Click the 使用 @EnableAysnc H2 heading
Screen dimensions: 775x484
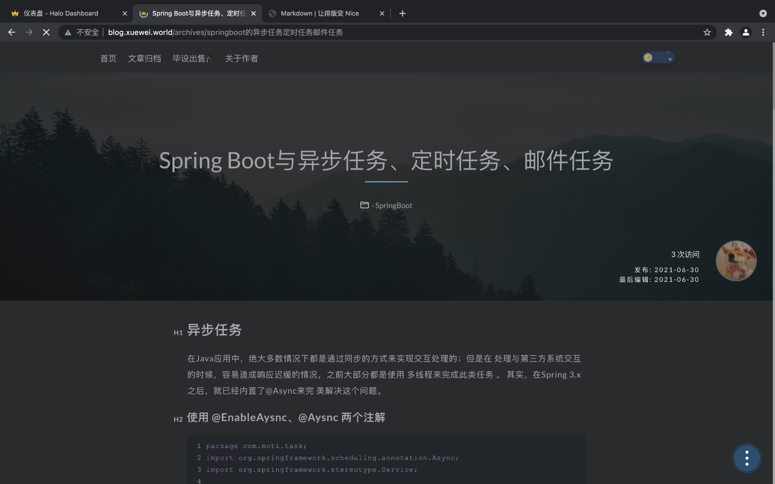point(286,417)
